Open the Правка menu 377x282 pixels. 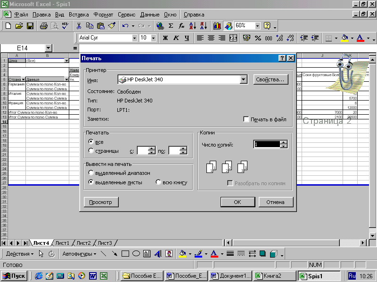pos(41,15)
